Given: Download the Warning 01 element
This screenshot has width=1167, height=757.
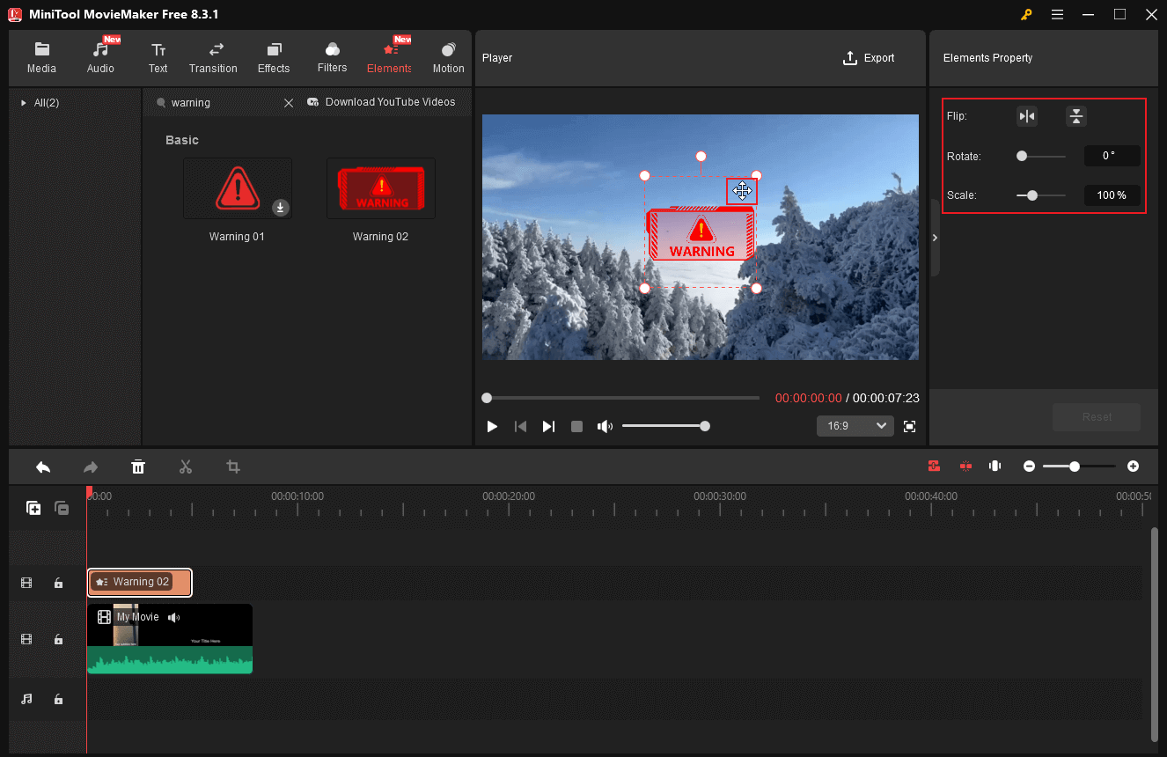Looking at the screenshot, I should (x=280, y=208).
